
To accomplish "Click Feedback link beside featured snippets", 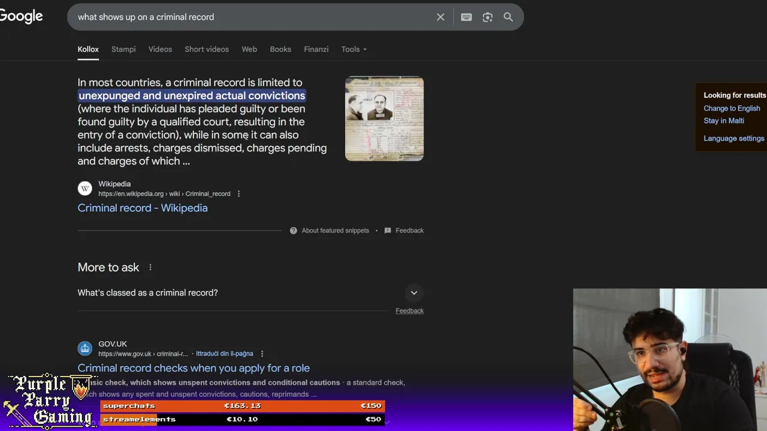I will point(409,230).
